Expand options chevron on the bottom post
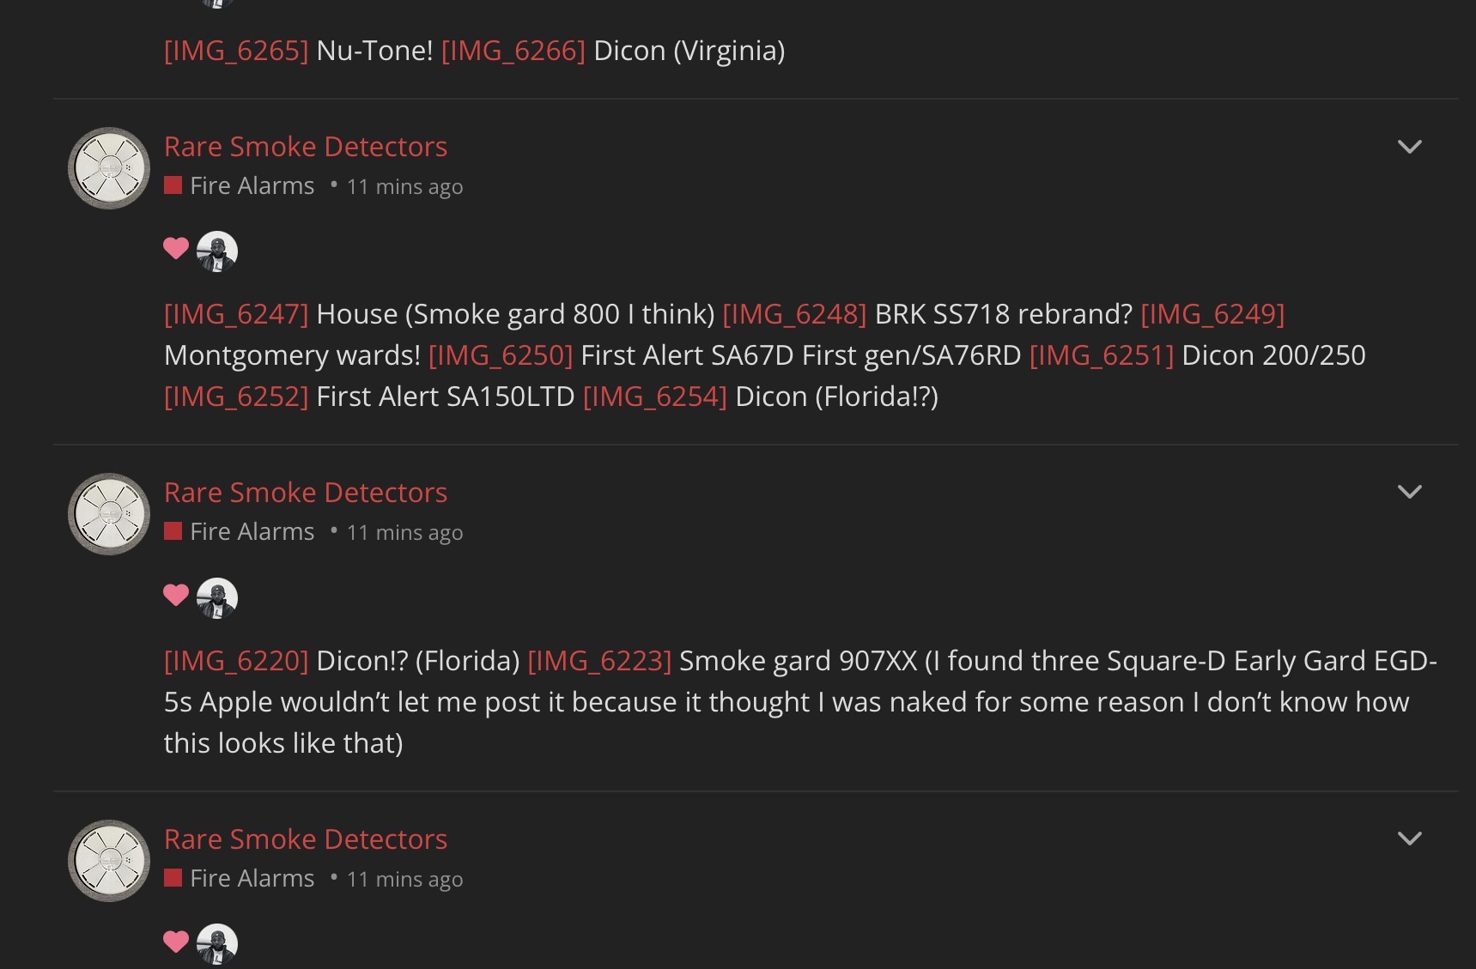1476x969 pixels. [1409, 839]
